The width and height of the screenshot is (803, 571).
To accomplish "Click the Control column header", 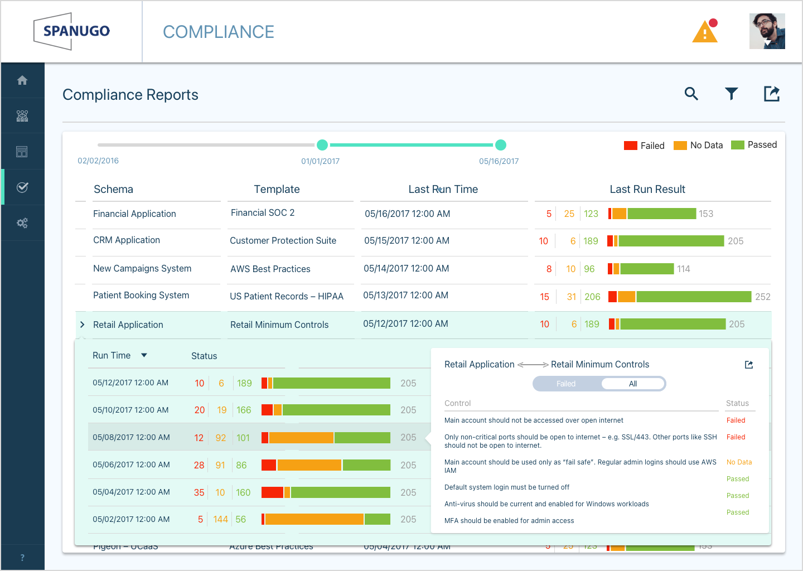I will [457, 403].
